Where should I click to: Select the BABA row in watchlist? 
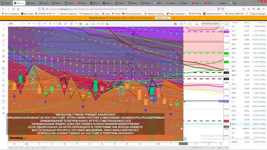coord(249,62)
